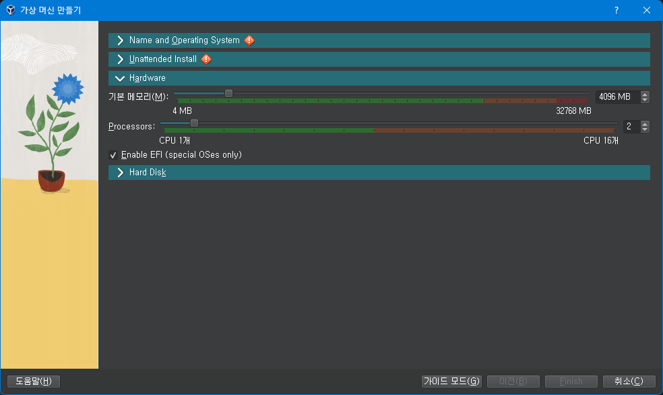This screenshot has height=395, width=663.
Task: Click the 'CPU 16개' maximum label
Action: click(601, 140)
